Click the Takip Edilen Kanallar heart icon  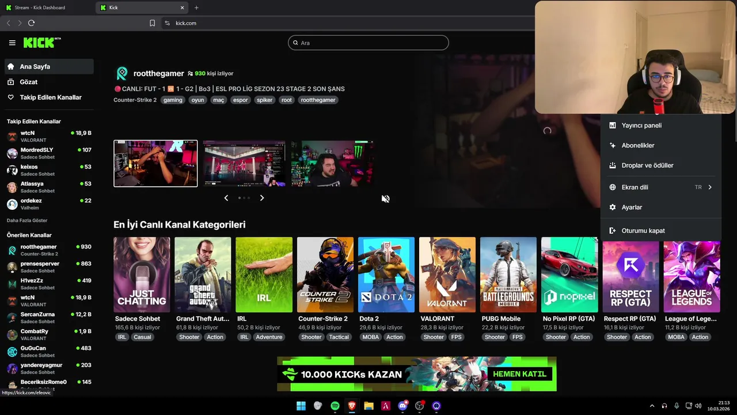(x=10, y=97)
